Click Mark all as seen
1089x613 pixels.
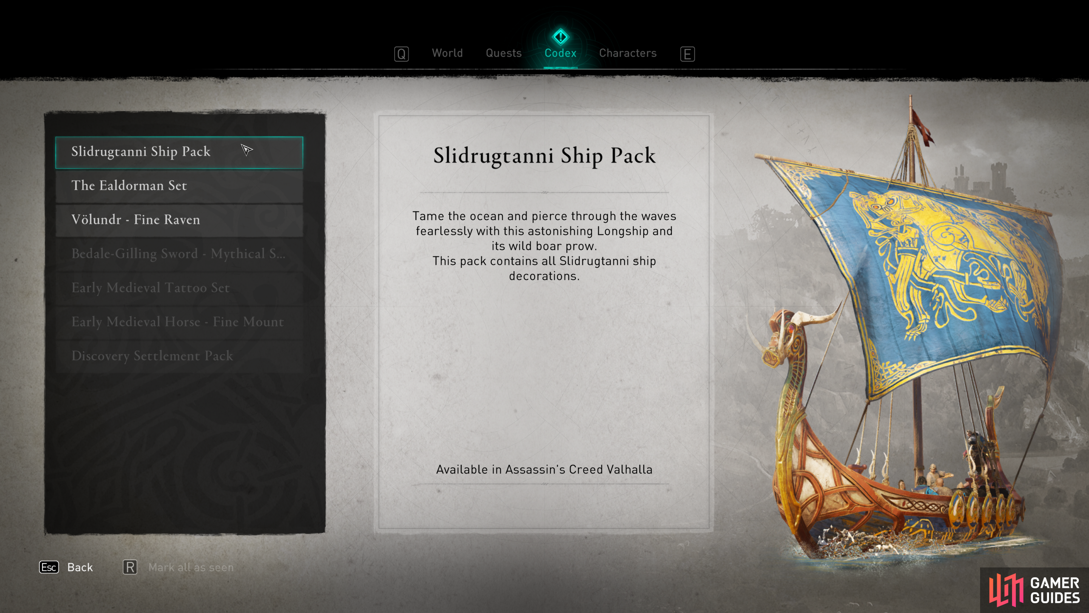tap(191, 567)
